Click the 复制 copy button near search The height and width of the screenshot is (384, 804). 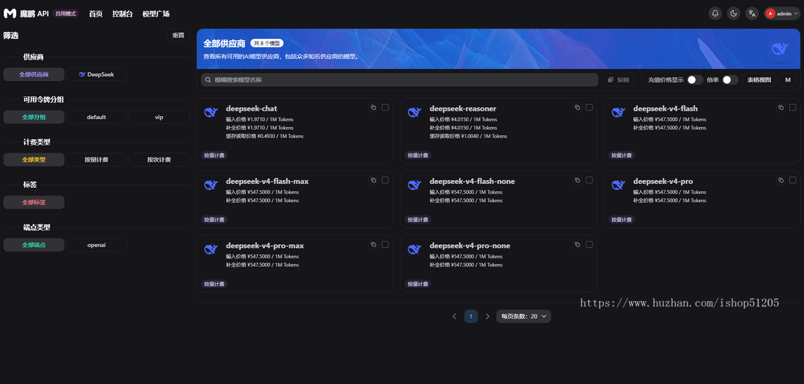618,80
